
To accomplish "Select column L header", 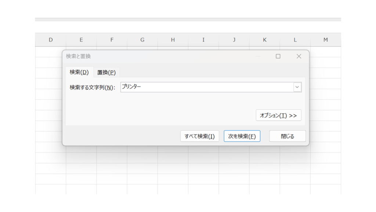I will (295, 40).
